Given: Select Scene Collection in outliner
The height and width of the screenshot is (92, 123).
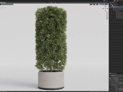Looking at the screenshot, I should (x=115, y=4).
